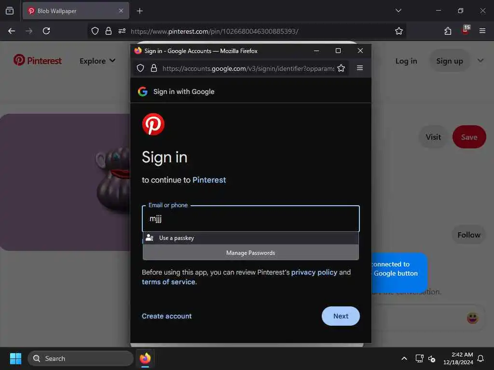Viewport: 494px width, 370px height.
Task: Open Windows Start menu
Action: click(15, 358)
